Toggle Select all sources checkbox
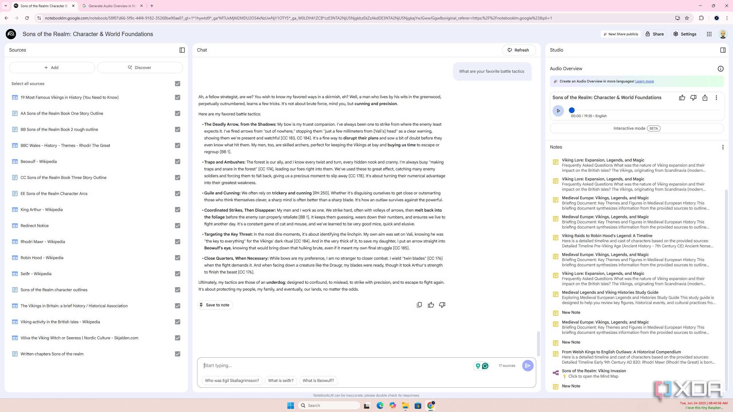 [178, 84]
